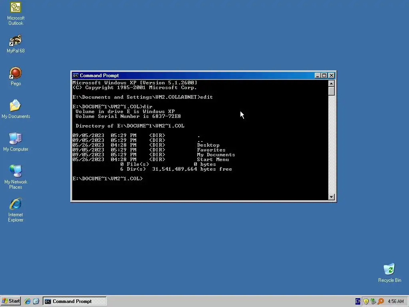Image resolution: width=409 pixels, height=307 pixels.
Task: Click the network connection tray icon
Action: (x=373, y=301)
